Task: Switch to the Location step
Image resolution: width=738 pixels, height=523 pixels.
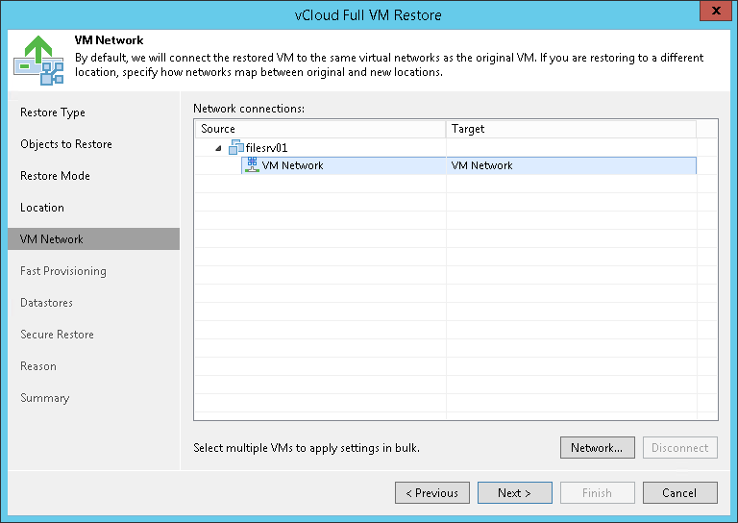Action: click(42, 208)
